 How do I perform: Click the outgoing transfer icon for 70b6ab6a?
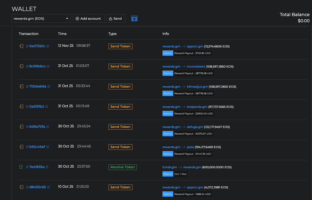[21, 86]
